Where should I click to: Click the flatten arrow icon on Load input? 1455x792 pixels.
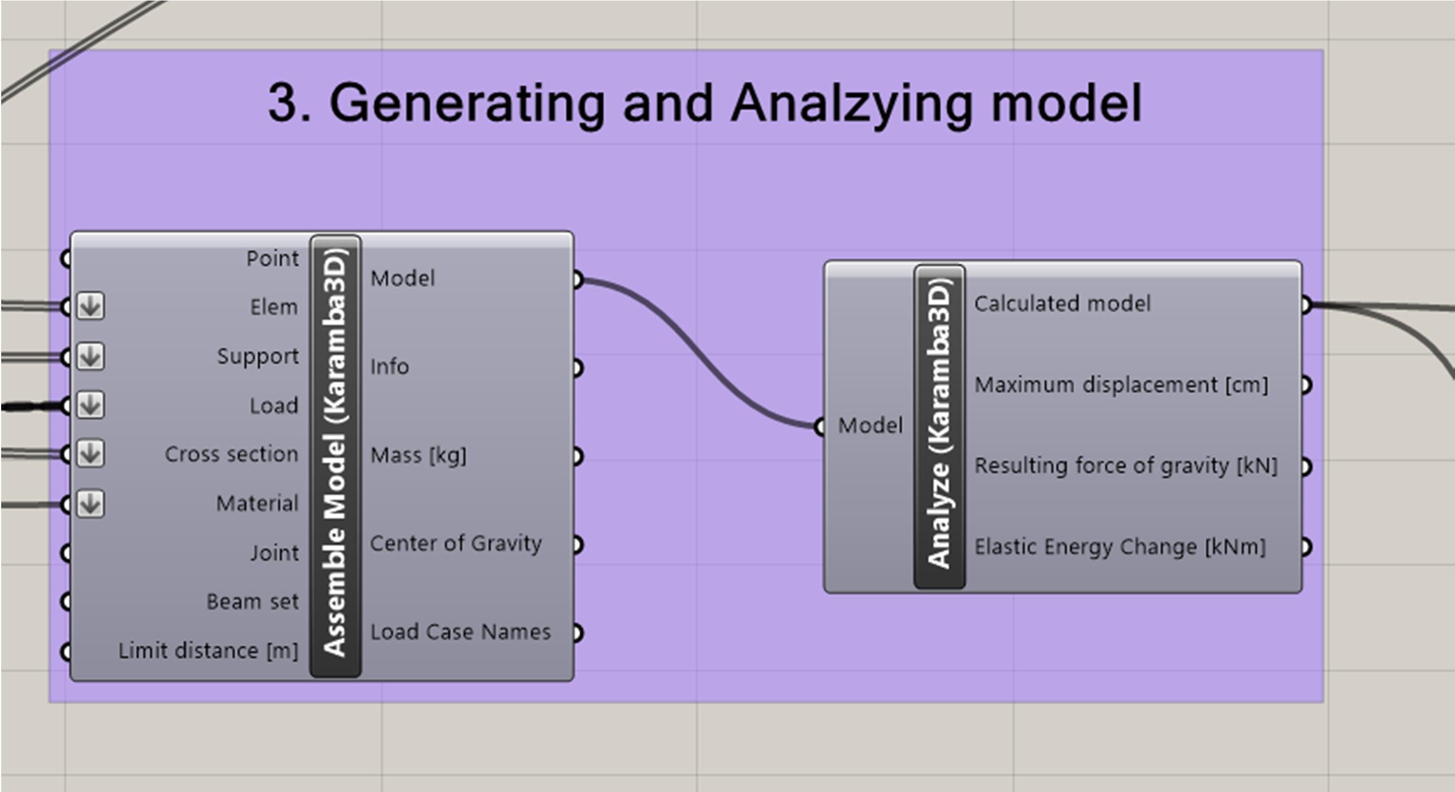(x=90, y=405)
